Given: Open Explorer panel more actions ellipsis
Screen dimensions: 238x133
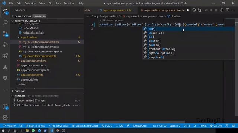Looking at the screenshot, I should [x=79, y=10].
